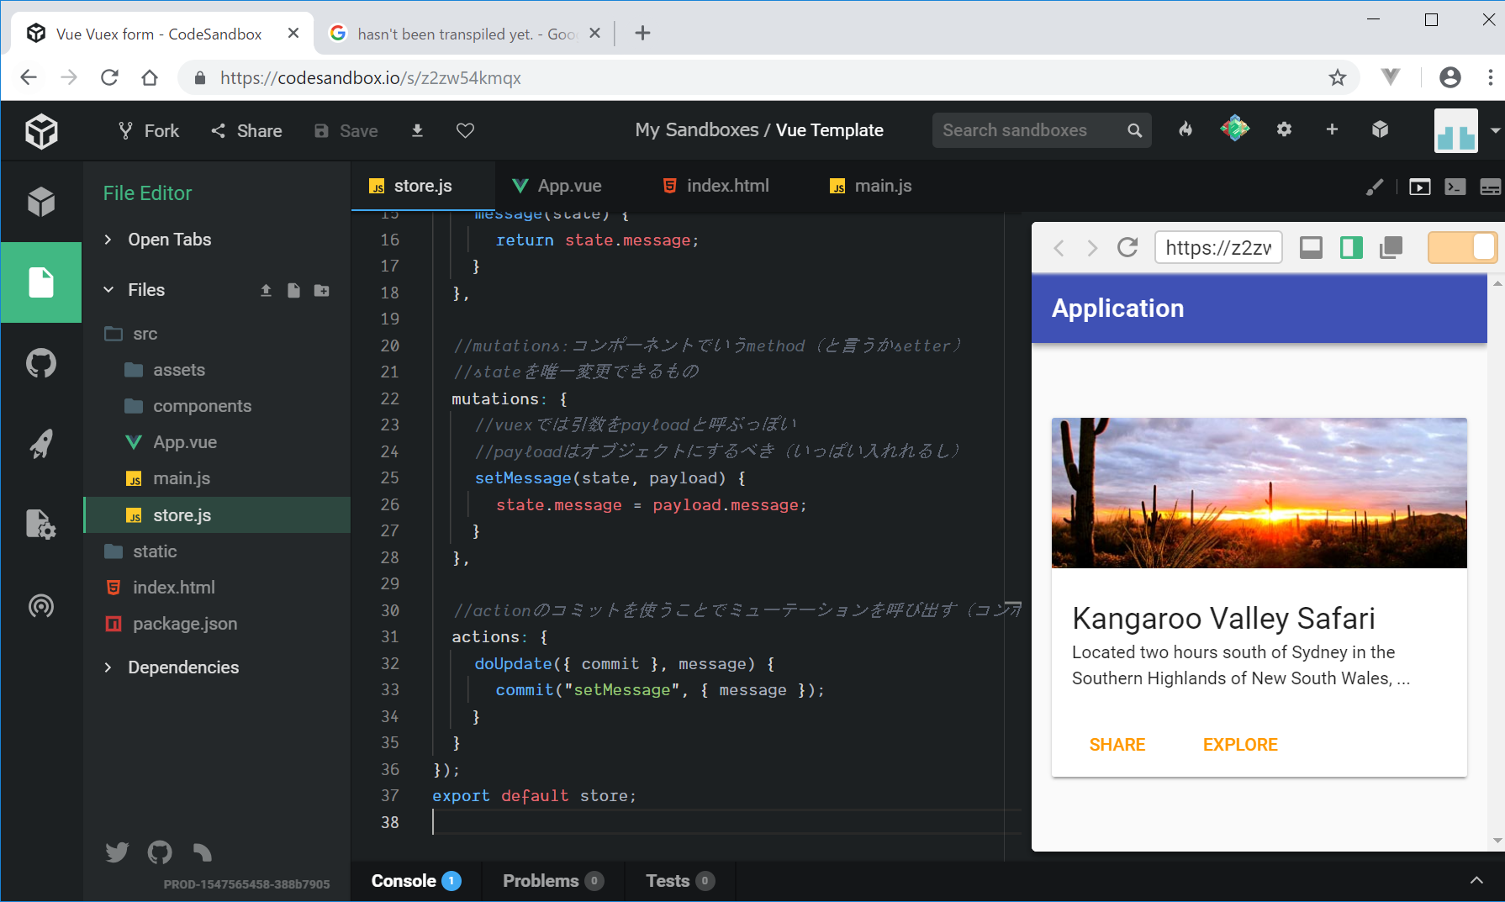Image resolution: width=1505 pixels, height=902 pixels.
Task: Open the Deployment rocket panel
Action: coord(40,443)
